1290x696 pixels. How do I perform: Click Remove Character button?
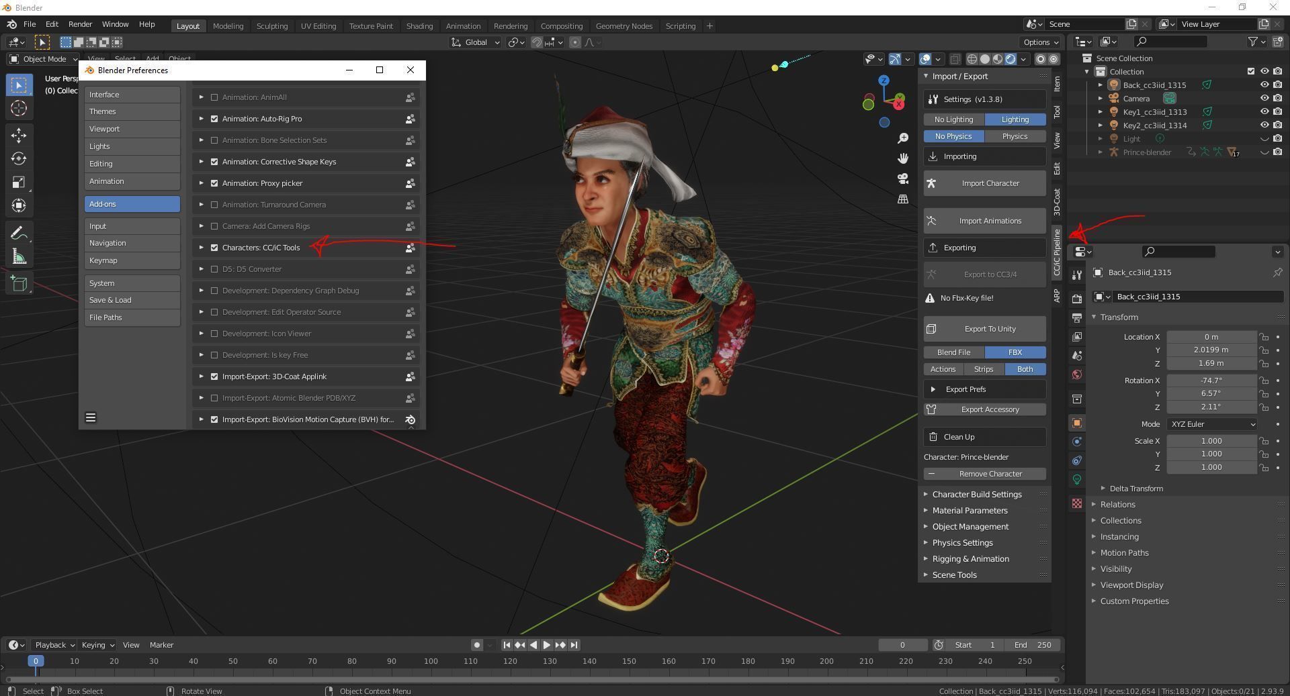coord(984,474)
